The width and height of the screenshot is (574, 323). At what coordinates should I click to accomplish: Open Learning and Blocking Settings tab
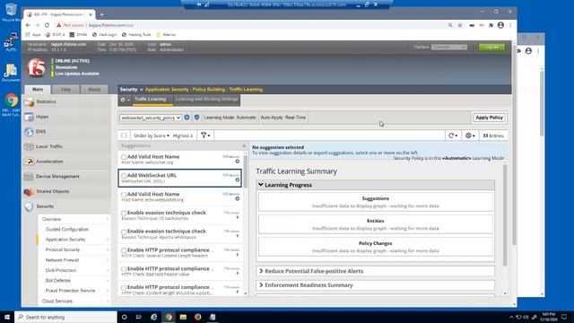[206, 100]
